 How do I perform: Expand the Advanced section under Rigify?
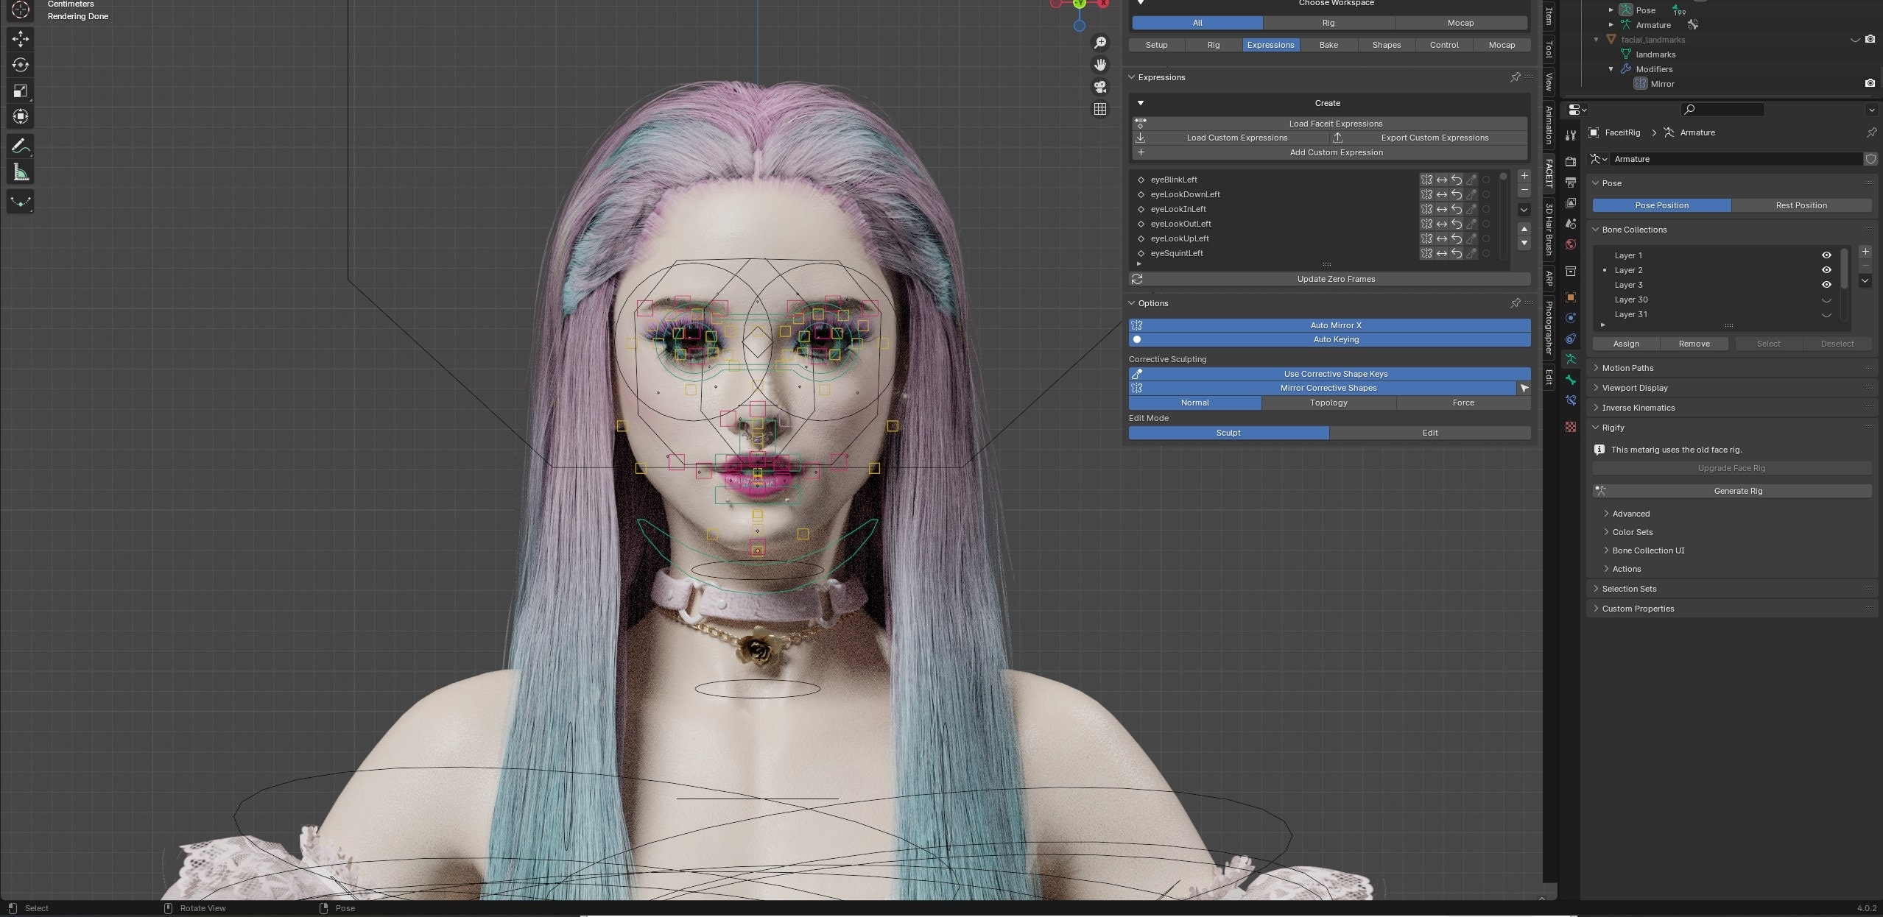[1630, 513]
